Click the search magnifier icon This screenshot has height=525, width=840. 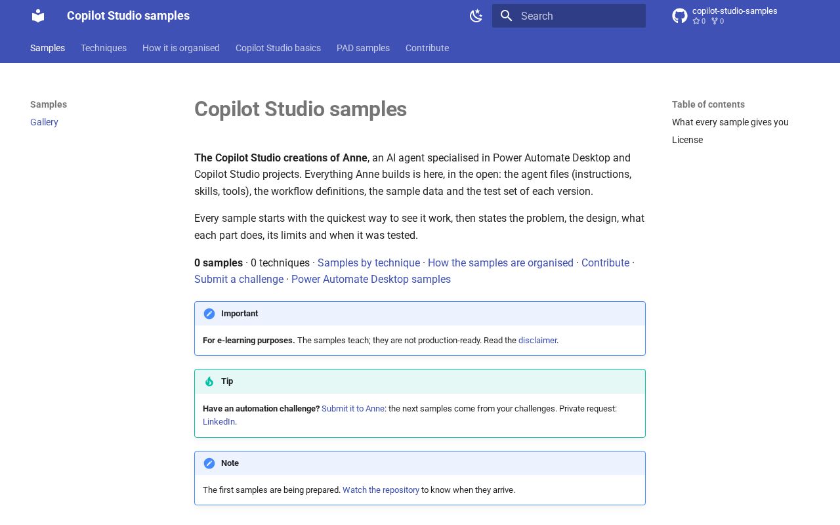tap(506, 16)
